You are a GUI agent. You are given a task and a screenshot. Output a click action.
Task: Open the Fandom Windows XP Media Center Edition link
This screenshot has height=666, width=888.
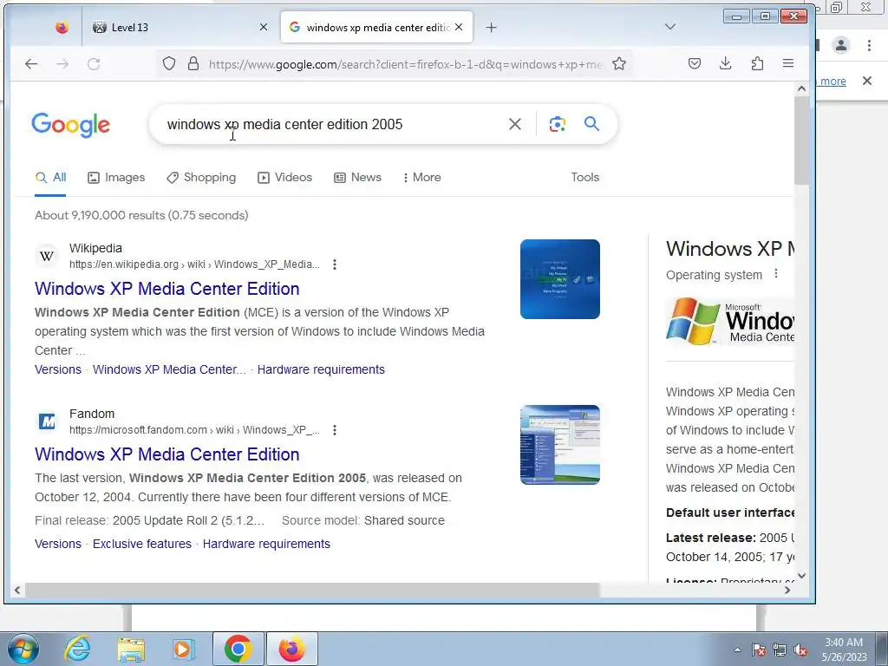(x=167, y=454)
